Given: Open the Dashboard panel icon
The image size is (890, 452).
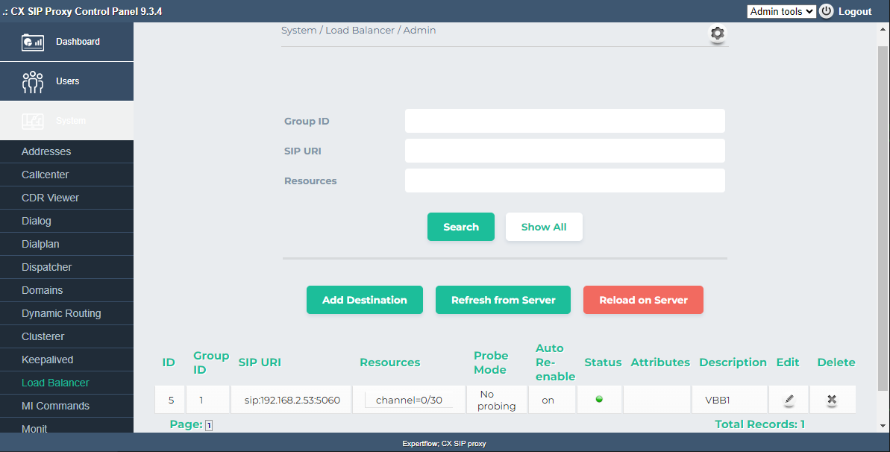Looking at the screenshot, I should 33,41.
